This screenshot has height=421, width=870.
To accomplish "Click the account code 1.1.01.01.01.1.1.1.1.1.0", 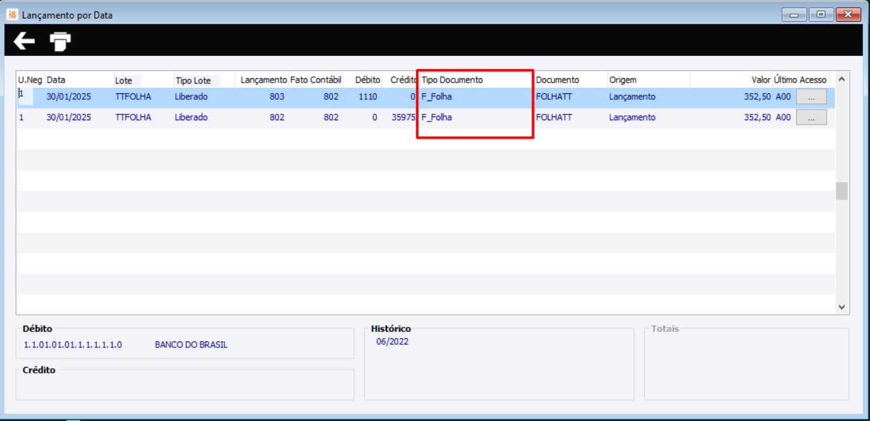I will pos(73,345).
